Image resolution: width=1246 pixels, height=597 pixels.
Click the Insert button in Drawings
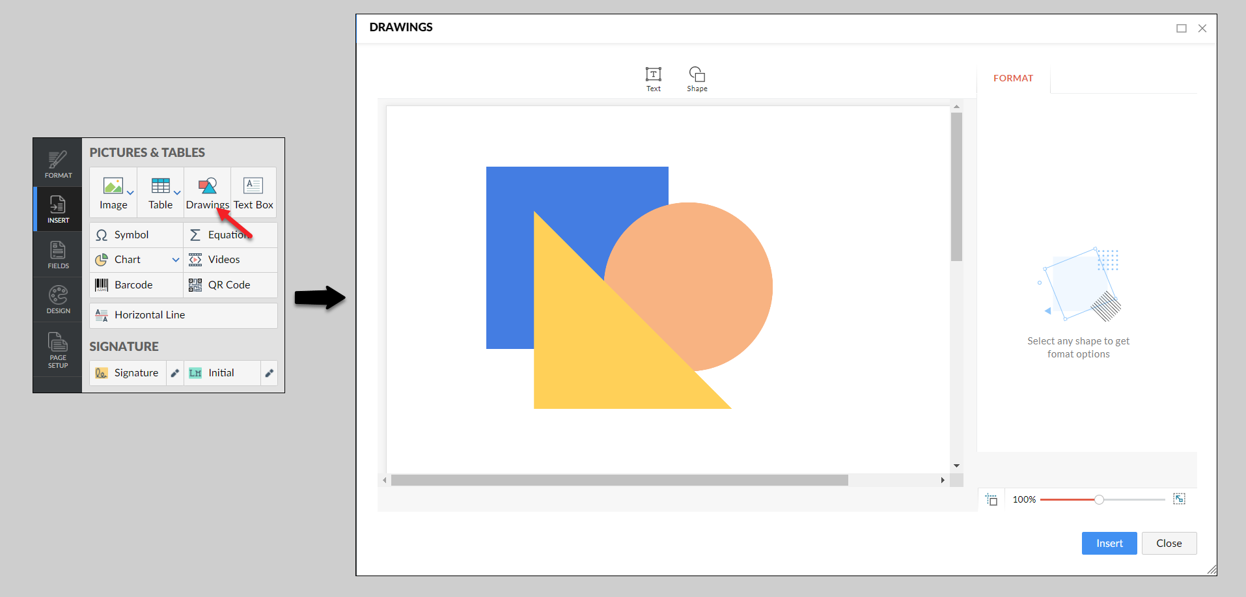click(x=1109, y=544)
